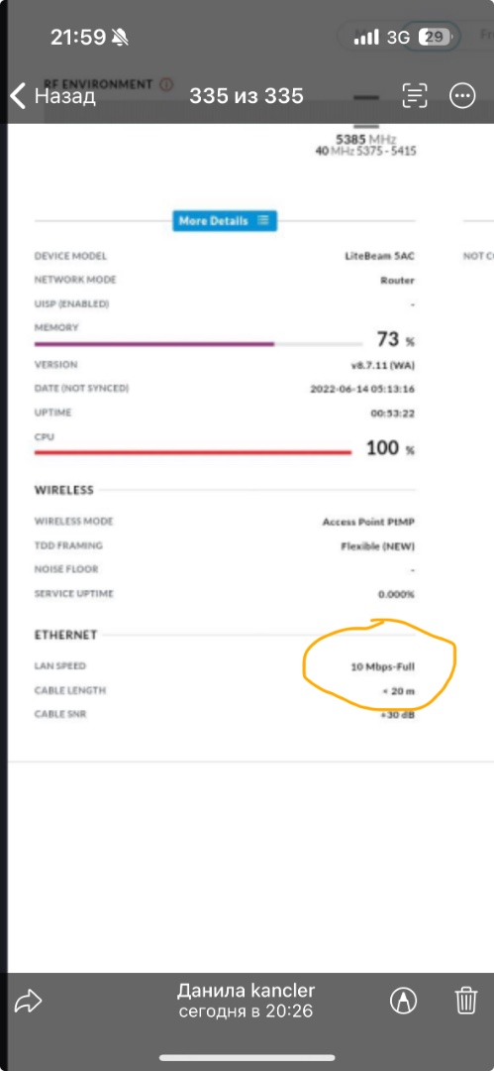Open the more options ellipsis icon
The width and height of the screenshot is (494, 1071).
[x=462, y=96]
